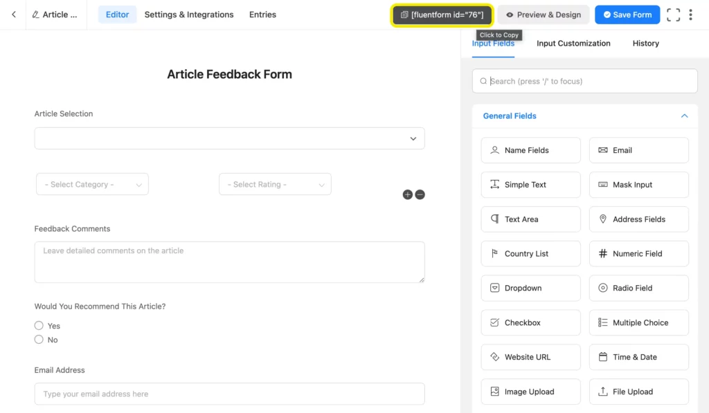Add the Country List field
Image resolution: width=709 pixels, height=413 pixels.
(531, 253)
